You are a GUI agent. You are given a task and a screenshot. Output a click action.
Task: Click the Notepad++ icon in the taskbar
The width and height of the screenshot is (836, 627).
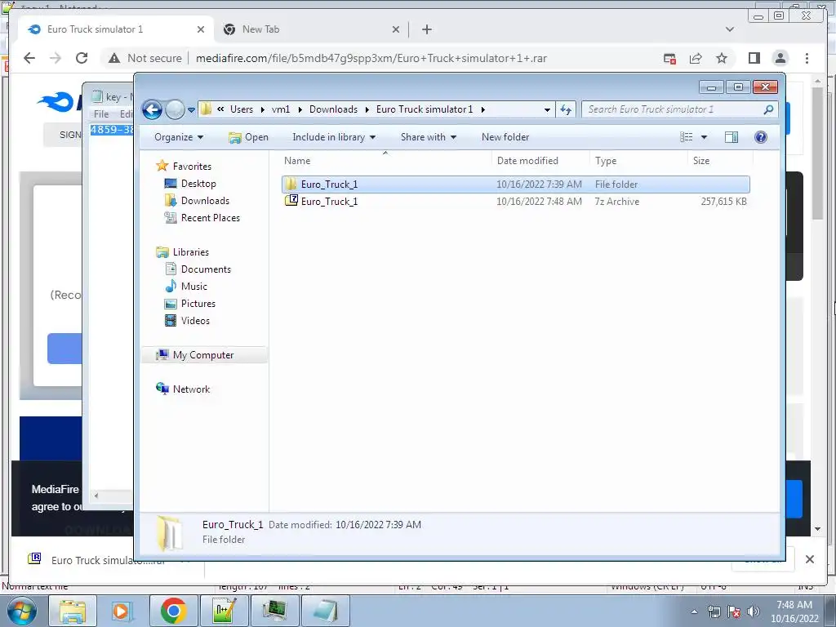point(224,611)
